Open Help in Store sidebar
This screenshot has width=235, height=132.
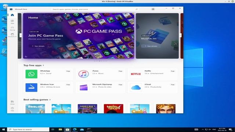(12, 109)
